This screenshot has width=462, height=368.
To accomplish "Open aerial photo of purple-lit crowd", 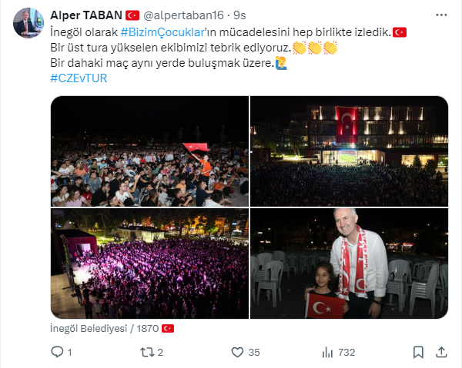I will pyautogui.click(x=149, y=264).
